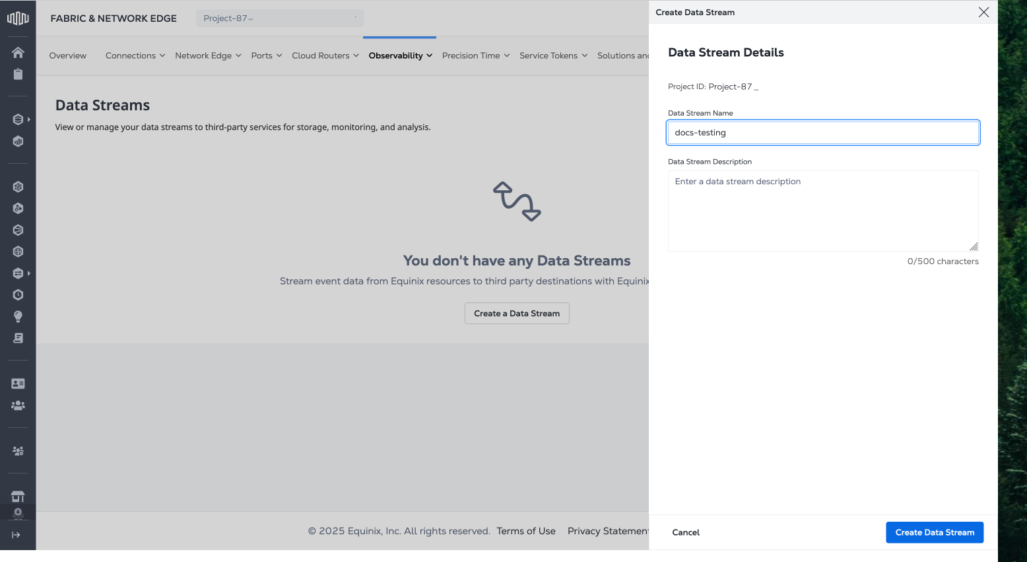1027x562 pixels.
Task: Open the Home icon in sidebar
Action: [x=18, y=52]
